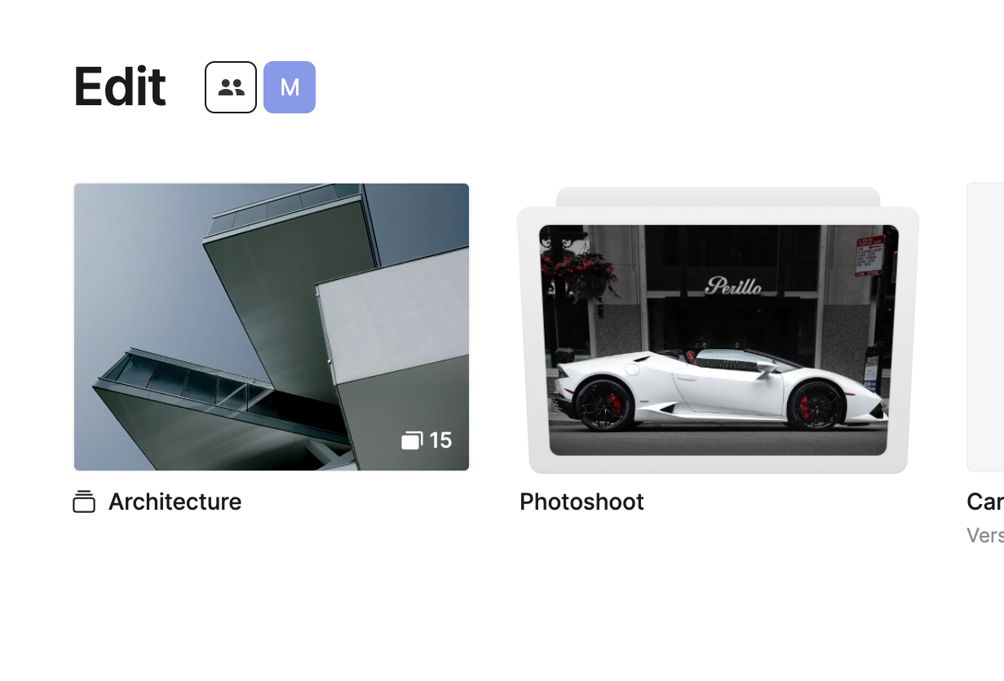Click the cut-off 'Car' item title
This screenshot has height=681, width=1004.
[x=985, y=502]
